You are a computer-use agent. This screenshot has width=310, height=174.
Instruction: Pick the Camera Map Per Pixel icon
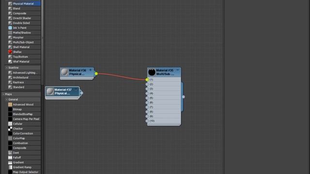pos(10,119)
